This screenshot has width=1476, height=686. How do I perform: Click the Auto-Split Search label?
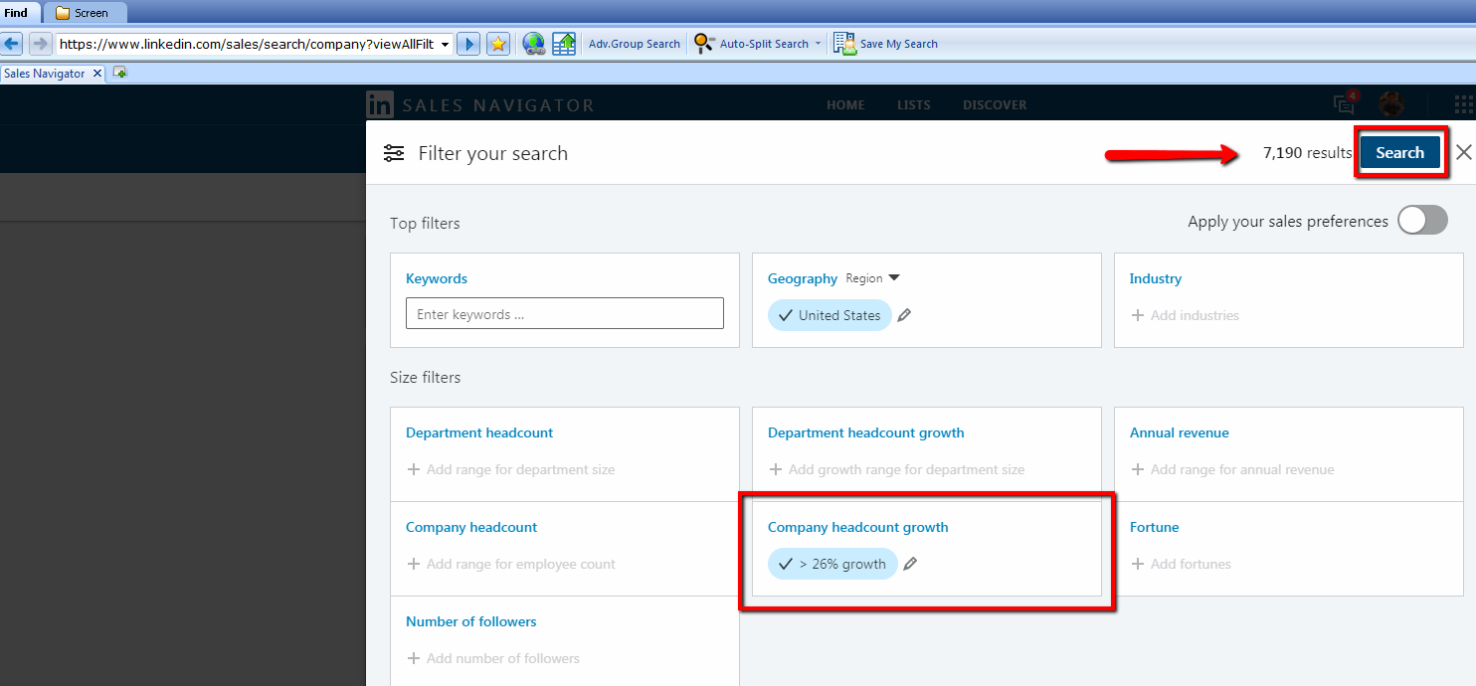(764, 44)
